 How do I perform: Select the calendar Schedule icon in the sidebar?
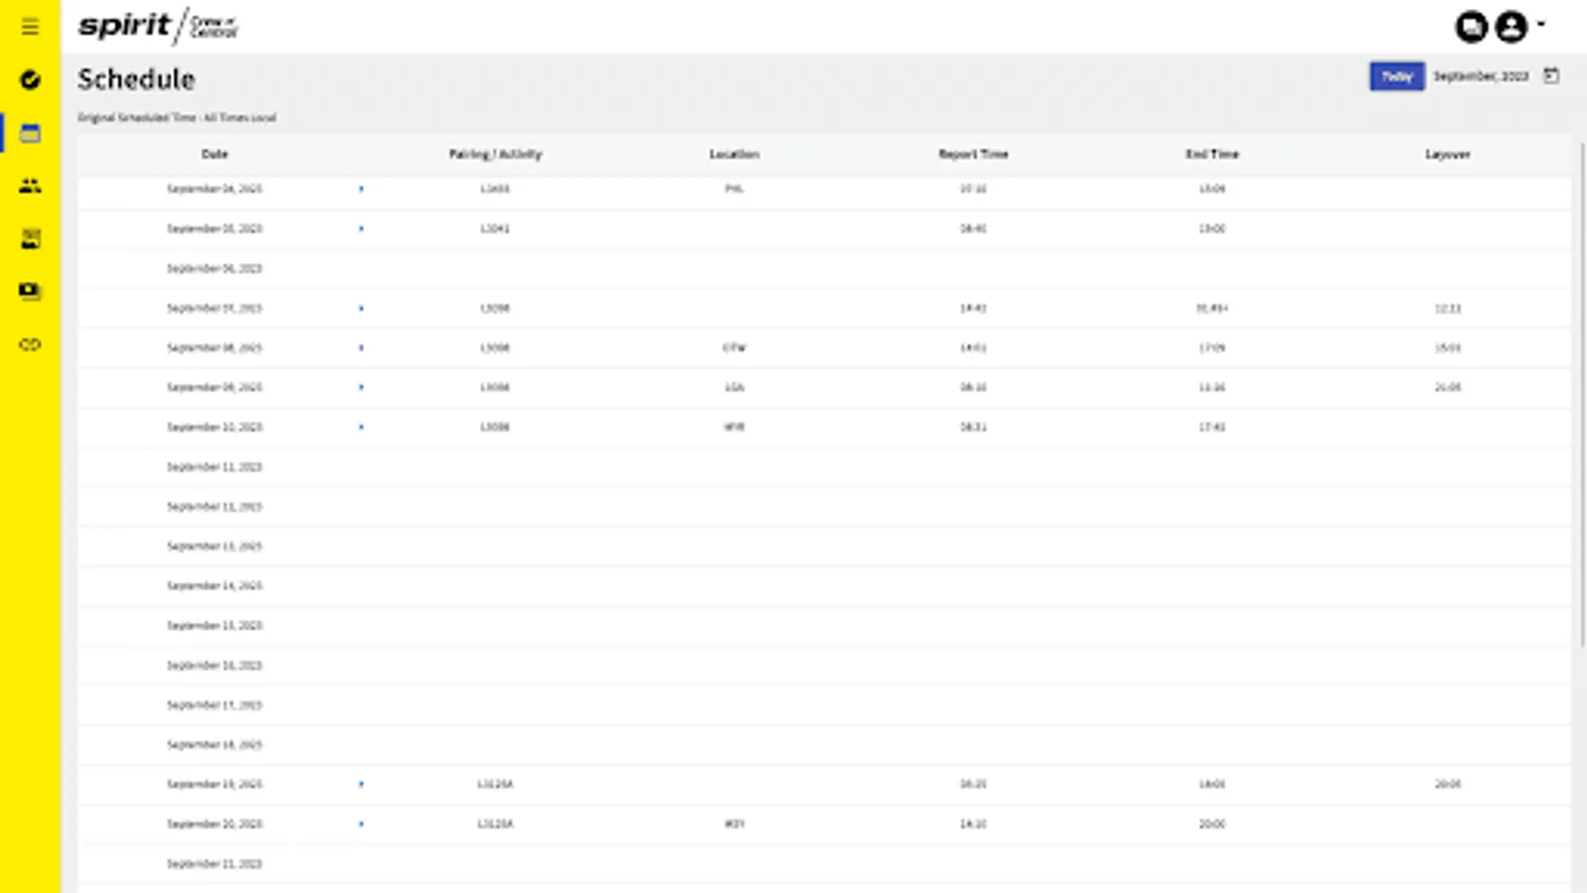tap(30, 133)
